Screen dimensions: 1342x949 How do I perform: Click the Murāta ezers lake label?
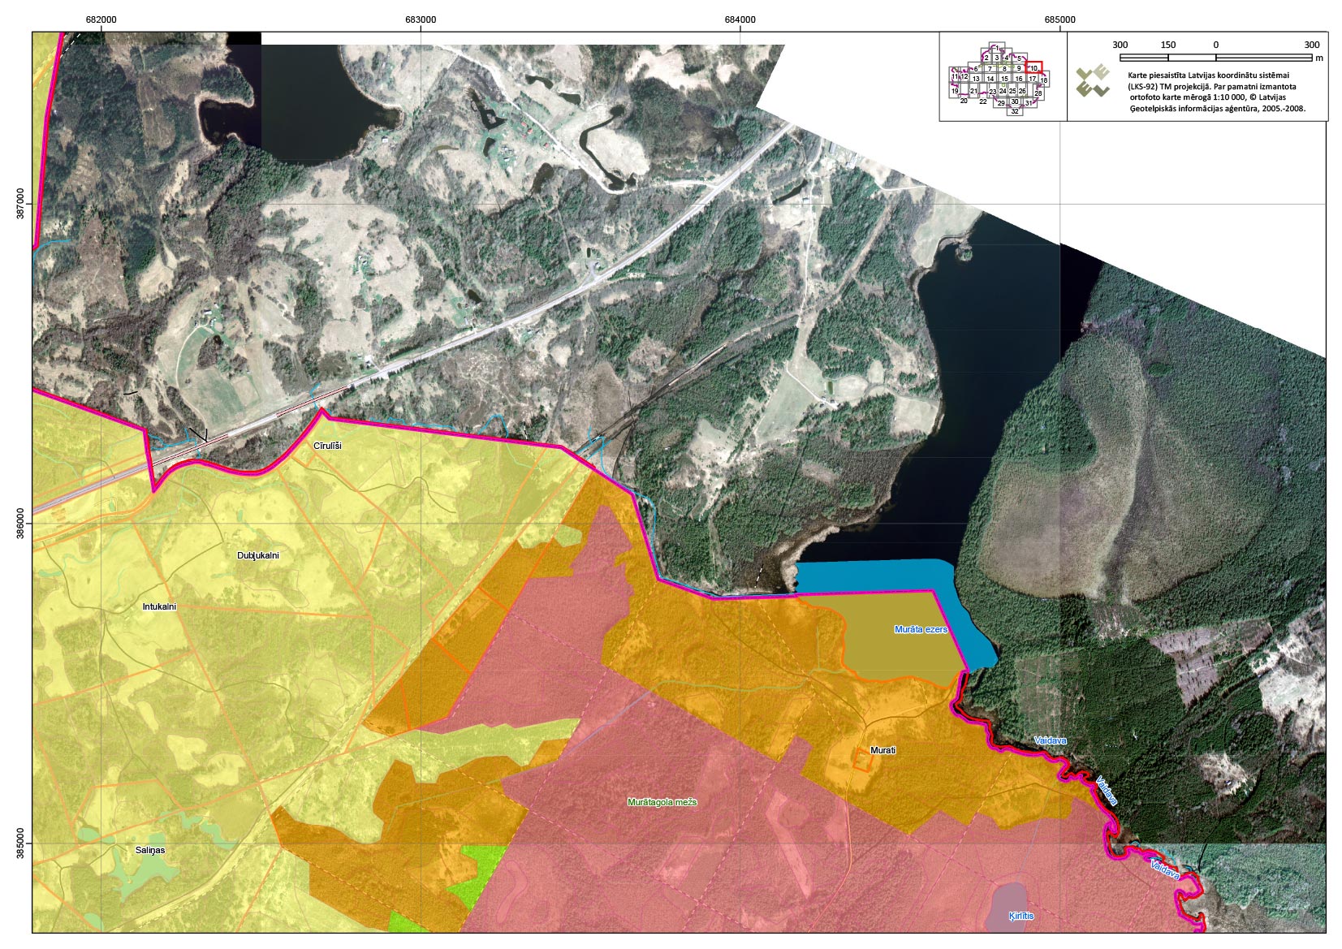(x=921, y=629)
